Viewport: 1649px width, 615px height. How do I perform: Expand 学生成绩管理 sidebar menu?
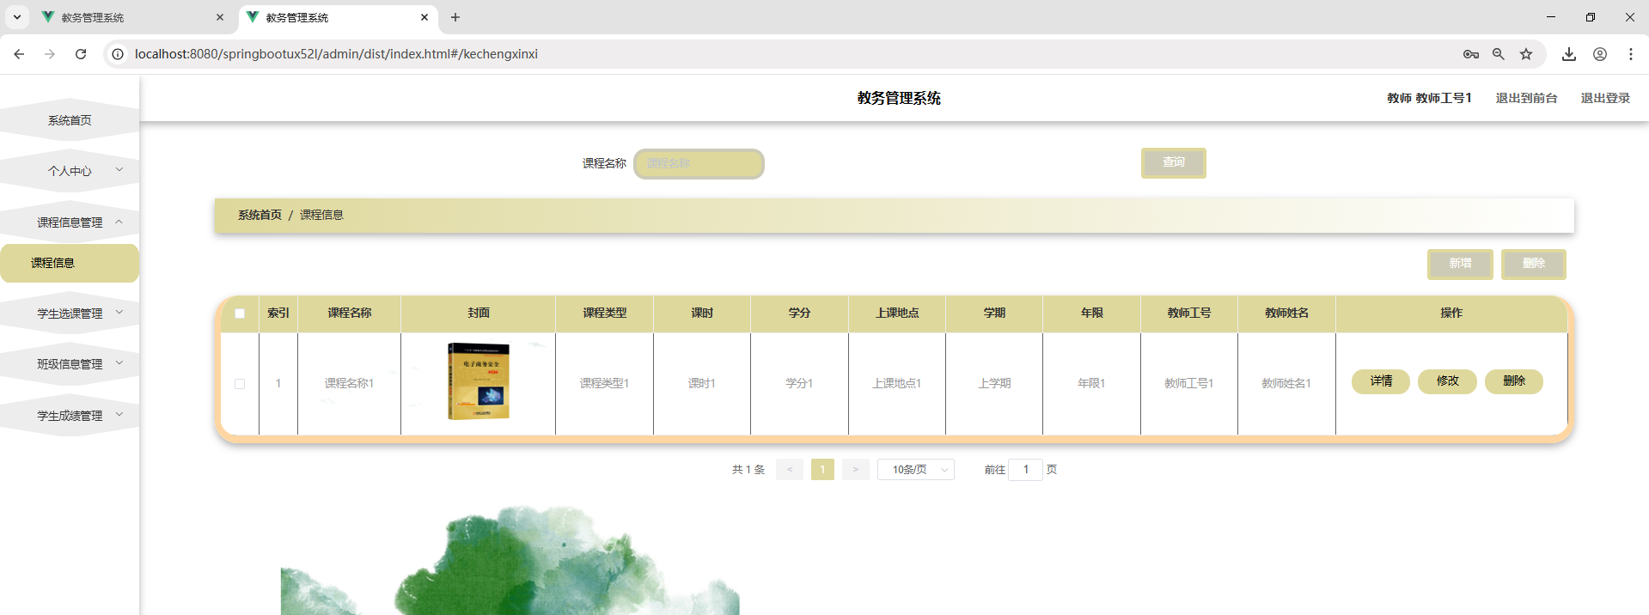[x=70, y=416]
